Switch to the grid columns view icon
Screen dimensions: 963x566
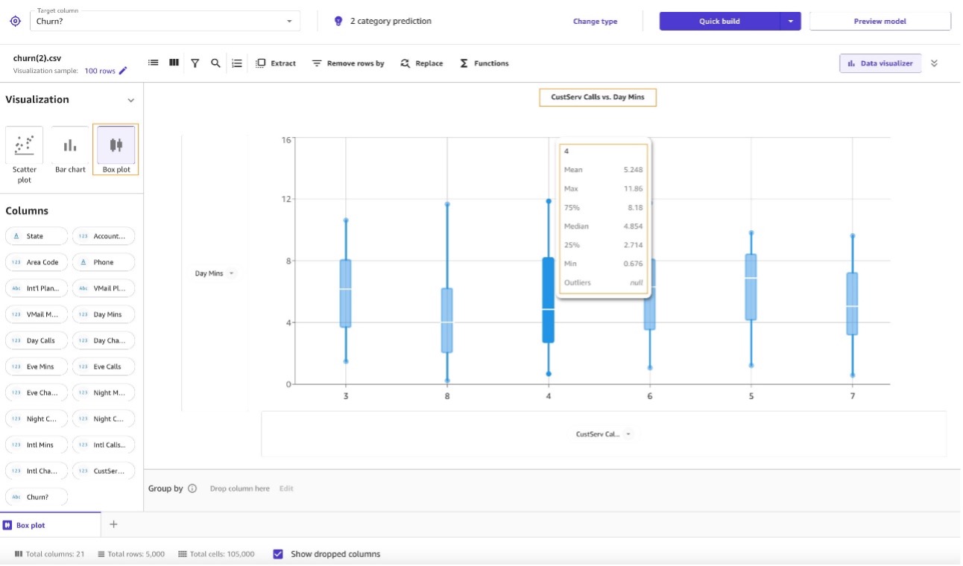pyautogui.click(x=174, y=63)
